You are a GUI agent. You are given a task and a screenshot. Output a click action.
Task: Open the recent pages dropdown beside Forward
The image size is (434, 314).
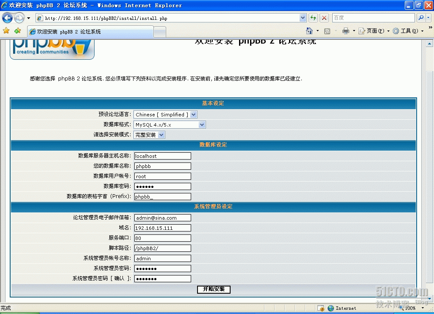pyautogui.click(x=28, y=18)
